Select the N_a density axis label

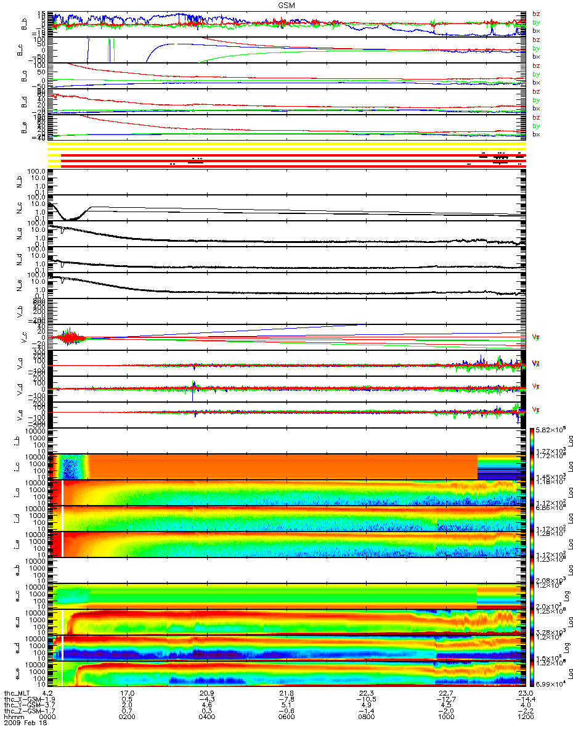(20, 234)
